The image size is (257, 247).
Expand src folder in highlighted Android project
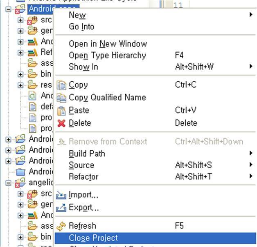click(20, 20)
